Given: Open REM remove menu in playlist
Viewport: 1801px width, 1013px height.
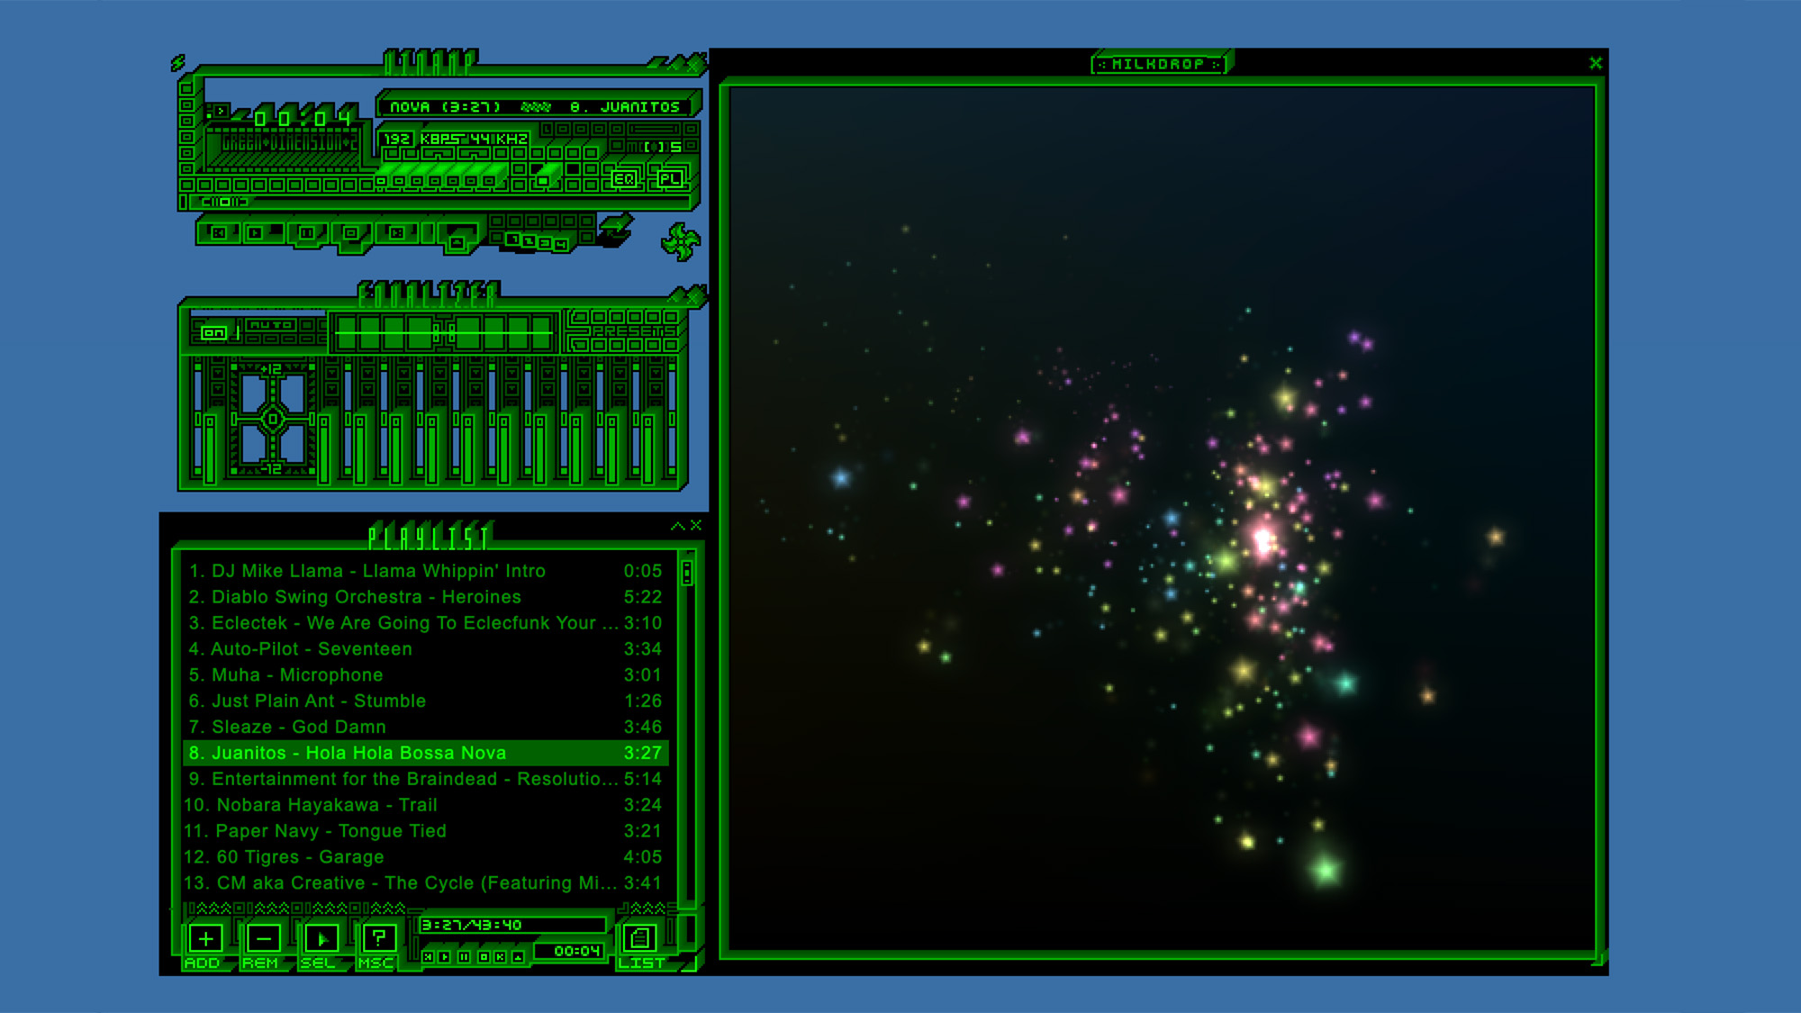Looking at the screenshot, I should pyautogui.click(x=263, y=939).
